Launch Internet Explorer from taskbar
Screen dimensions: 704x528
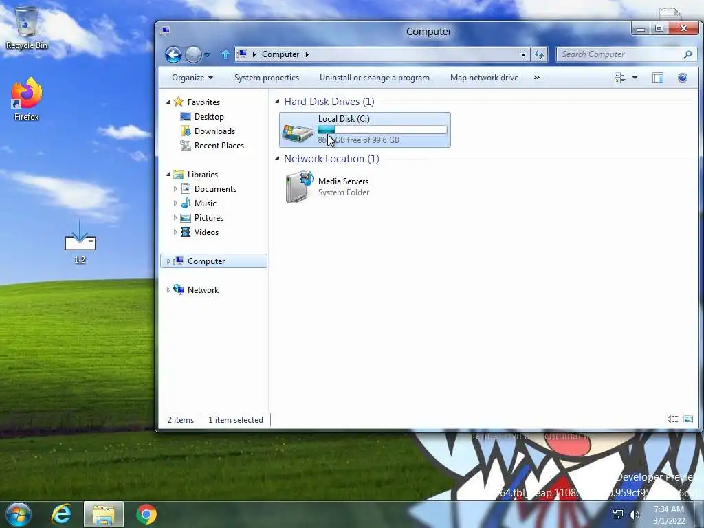point(61,514)
